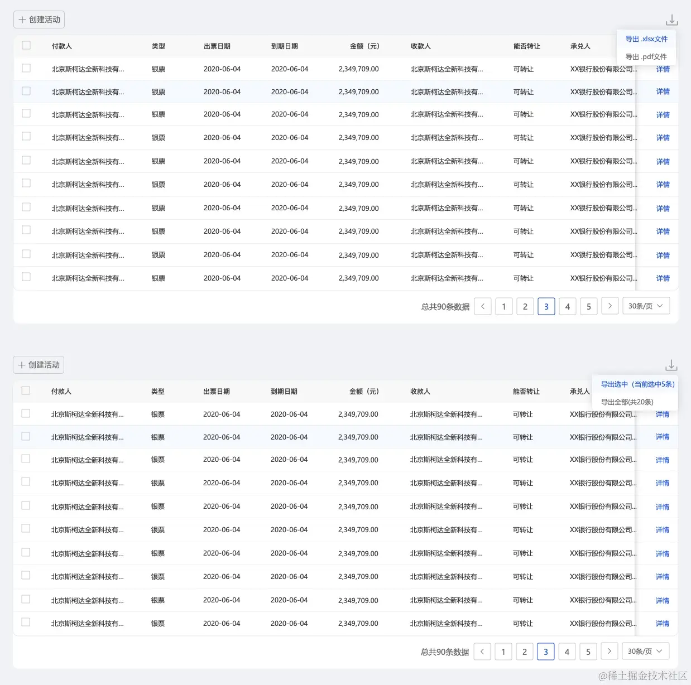The width and height of the screenshot is (691, 685).
Task: Click 付款人 column header in lower table
Action: (61, 392)
